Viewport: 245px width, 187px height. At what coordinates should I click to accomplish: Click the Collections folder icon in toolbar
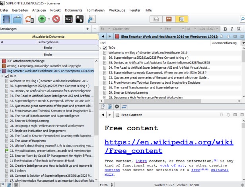pyautogui.click(x=17, y=19)
